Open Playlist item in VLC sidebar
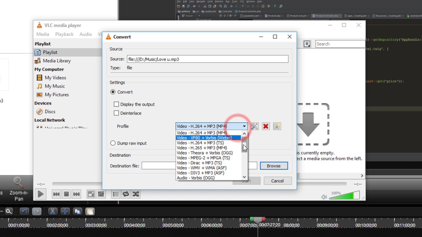This screenshot has height=237, width=422. pyautogui.click(x=50, y=52)
